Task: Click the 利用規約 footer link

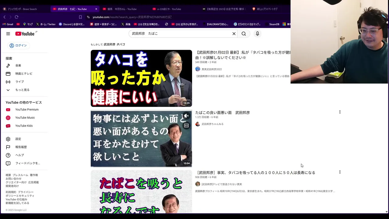Action: tap(11, 192)
